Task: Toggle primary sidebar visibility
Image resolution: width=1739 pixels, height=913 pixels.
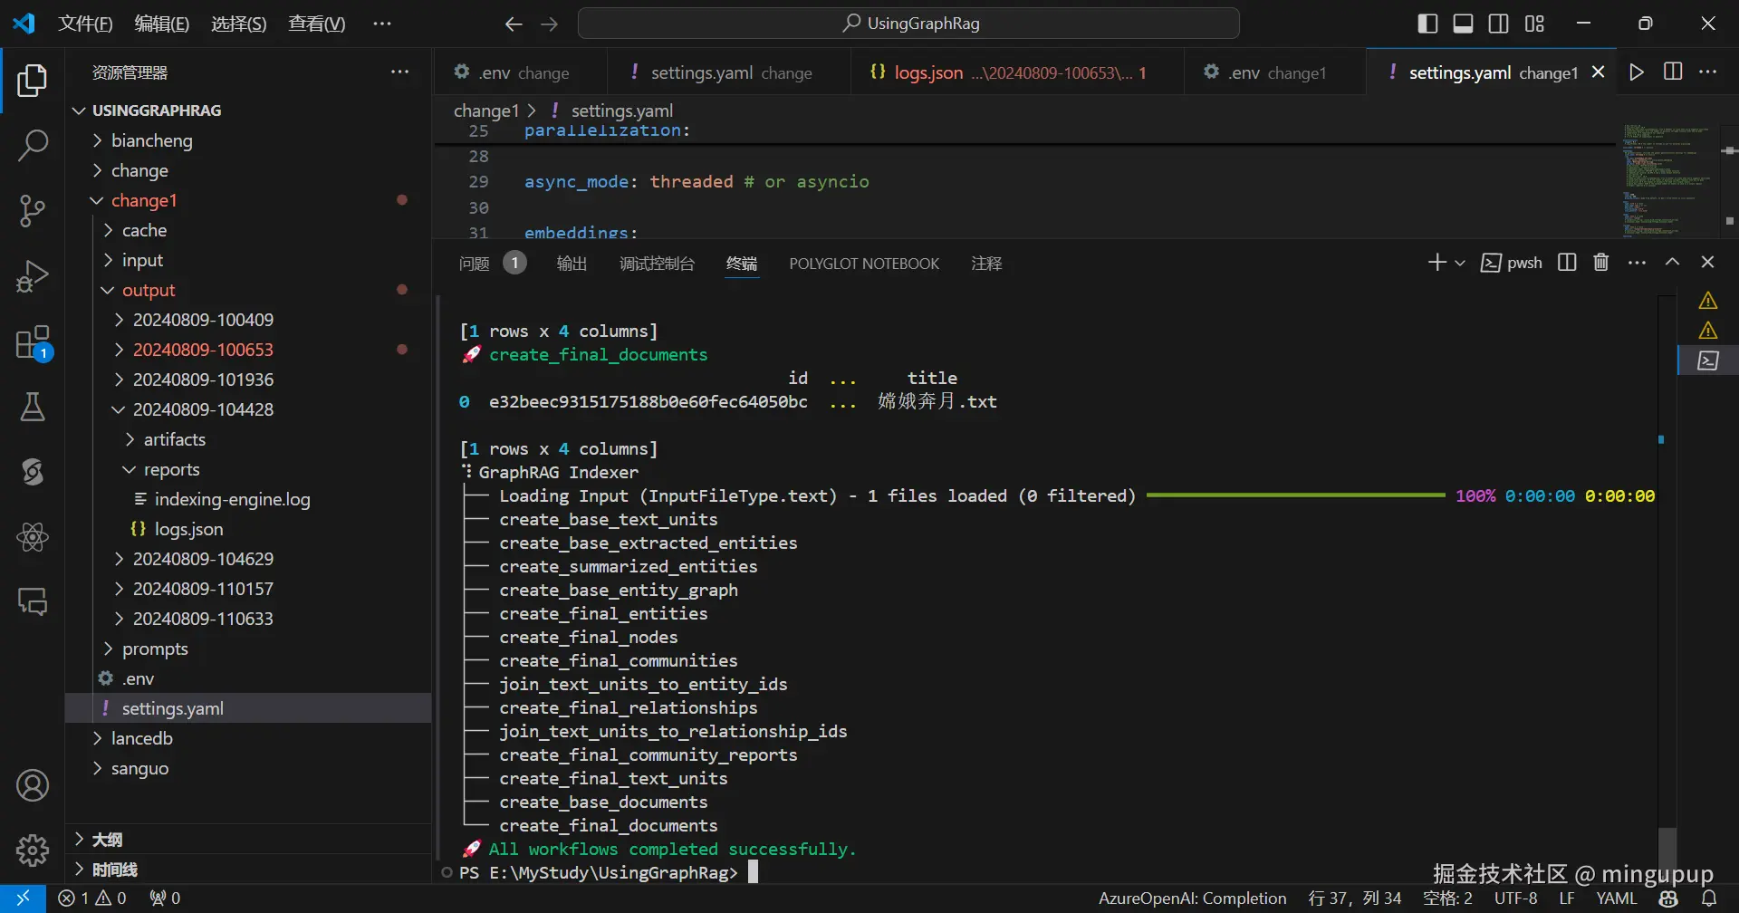Action: (1427, 24)
